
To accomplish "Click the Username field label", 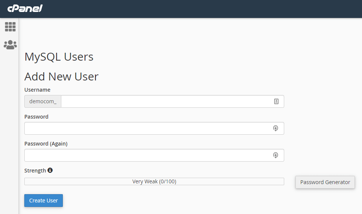I will (x=37, y=90).
